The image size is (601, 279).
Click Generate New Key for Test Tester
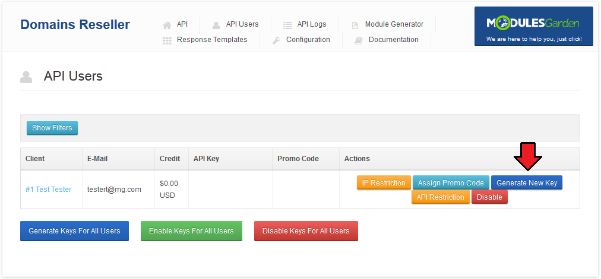click(527, 182)
